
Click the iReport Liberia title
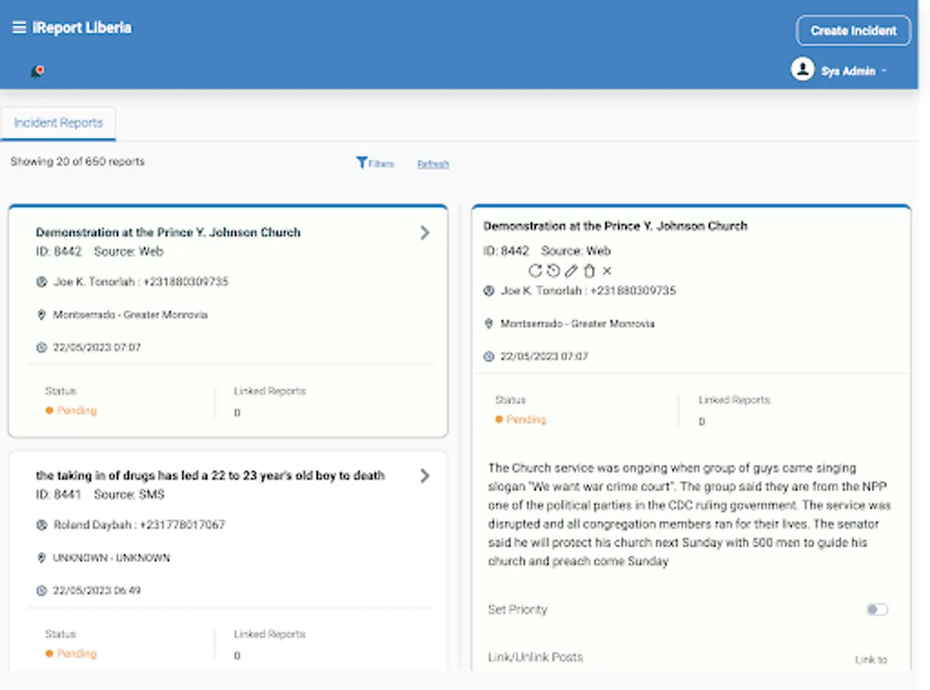[x=82, y=28]
